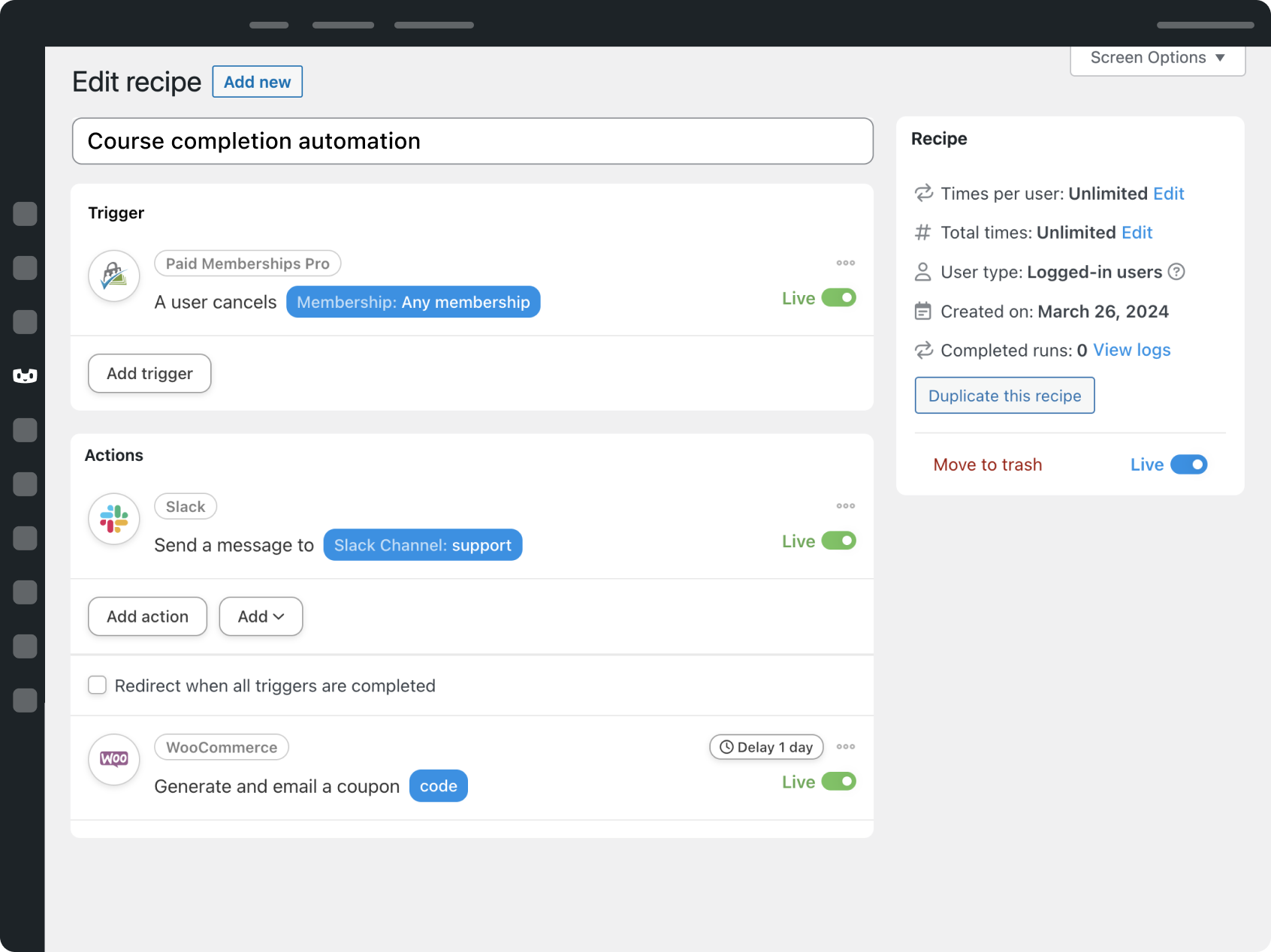Viewport: 1271px width, 952px height.
Task: Click the clock icon on the Delay badge
Action: 727,747
